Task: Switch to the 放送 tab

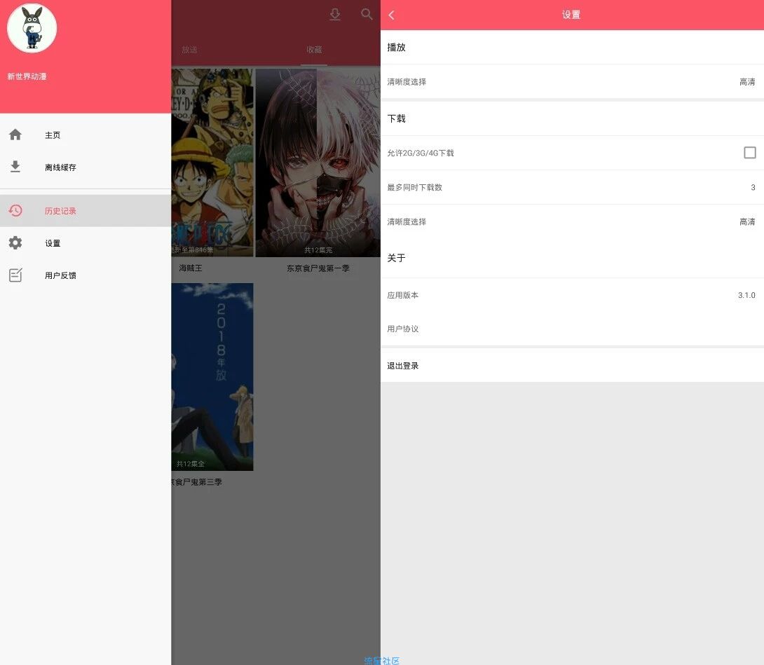Action: (189, 50)
